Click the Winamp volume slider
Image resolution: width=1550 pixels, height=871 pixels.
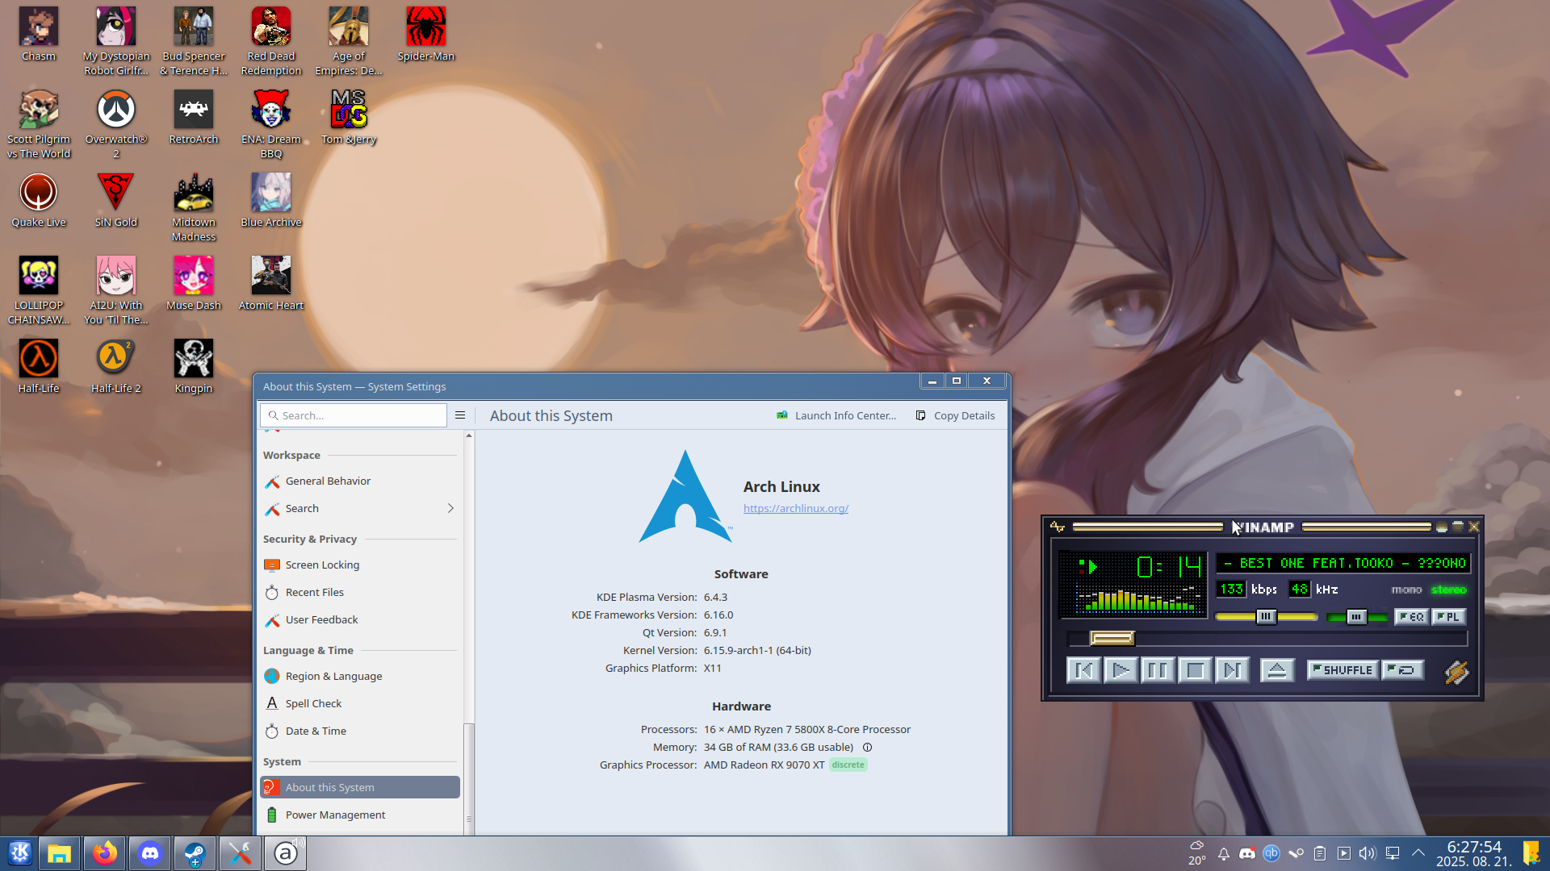click(1265, 617)
